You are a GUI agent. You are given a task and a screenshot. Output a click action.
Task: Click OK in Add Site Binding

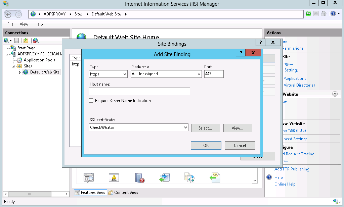pos(206,146)
